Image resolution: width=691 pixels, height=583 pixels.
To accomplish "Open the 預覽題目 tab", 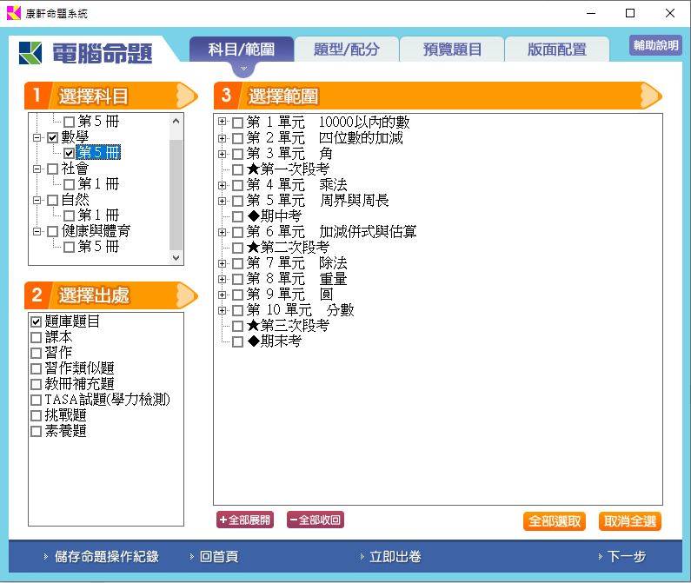I will point(452,50).
